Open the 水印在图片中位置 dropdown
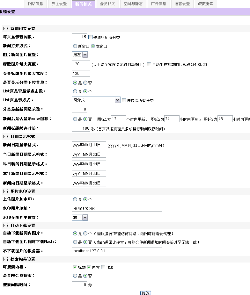Screen dimensions: 250x295 pos(80,218)
